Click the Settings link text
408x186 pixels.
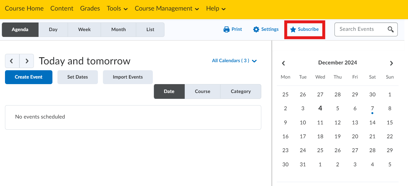[x=270, y=29]
